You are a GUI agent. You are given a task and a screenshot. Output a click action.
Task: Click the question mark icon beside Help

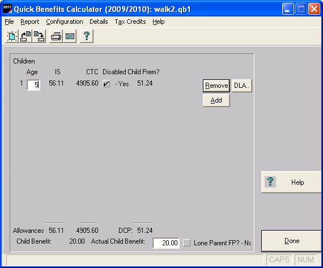tap(270, 182)
